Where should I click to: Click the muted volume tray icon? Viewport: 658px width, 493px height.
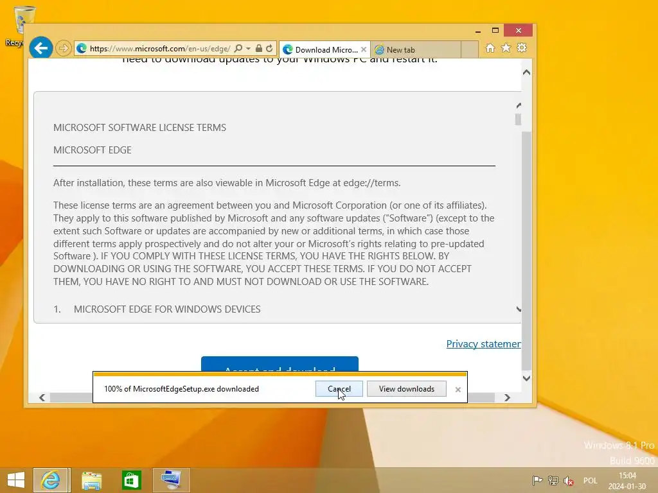(x=569, y=480)
